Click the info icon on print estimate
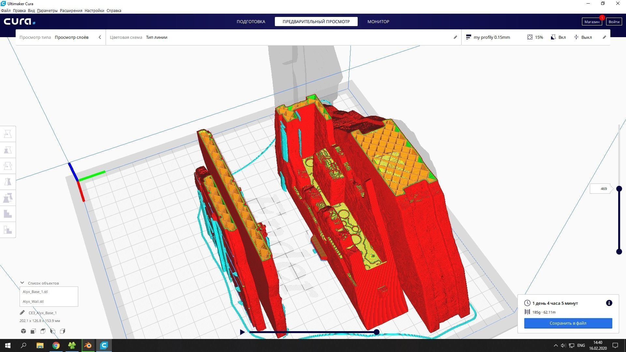Image resolution: width=626 pixels, height=352 pixels. click(609, 303)
